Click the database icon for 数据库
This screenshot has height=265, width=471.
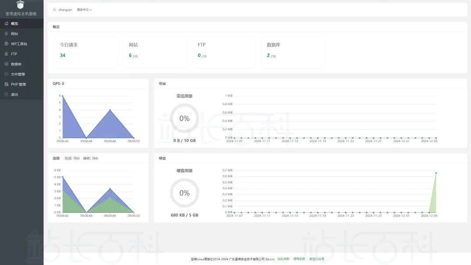click(6, 64)
